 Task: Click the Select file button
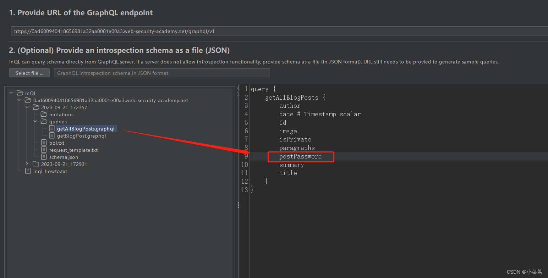pyautogui.click(x=29, y=73)
